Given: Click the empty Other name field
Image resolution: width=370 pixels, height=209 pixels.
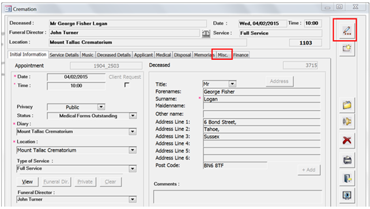Looking at the screenshot, I should click(262, 114).
